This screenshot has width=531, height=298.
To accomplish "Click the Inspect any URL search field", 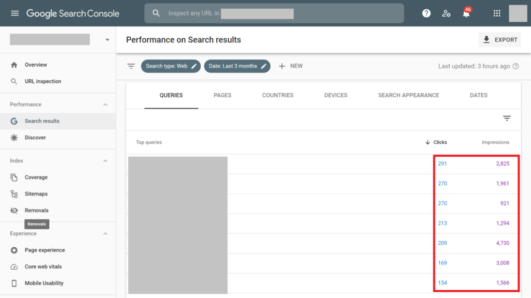I will (274, 13).
